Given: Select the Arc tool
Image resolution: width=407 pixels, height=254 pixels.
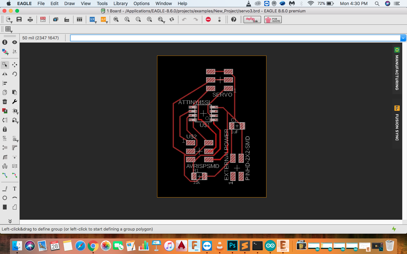Looking at the screenshot, I should pyautogui.click(x=15, y=198).
